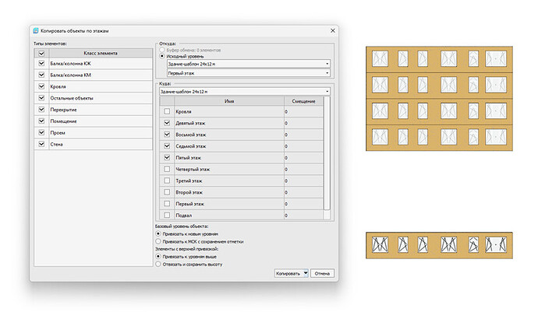Viewport: 538px width, 312px height.
Task: Disable the Проем element type checkbox
Action: pyautogui.click(x=41, y=133)
